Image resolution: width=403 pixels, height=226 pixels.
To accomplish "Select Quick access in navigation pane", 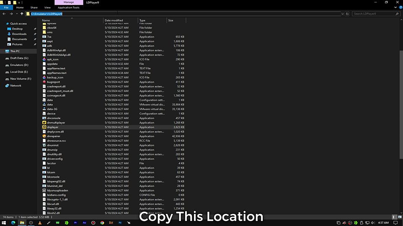I will (x=18, y=23).
